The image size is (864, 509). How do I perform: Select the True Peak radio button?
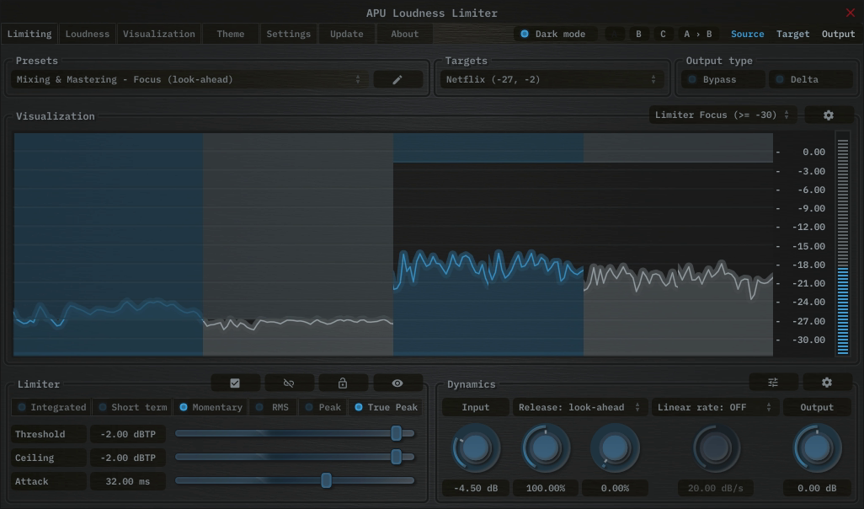[360, 407]
